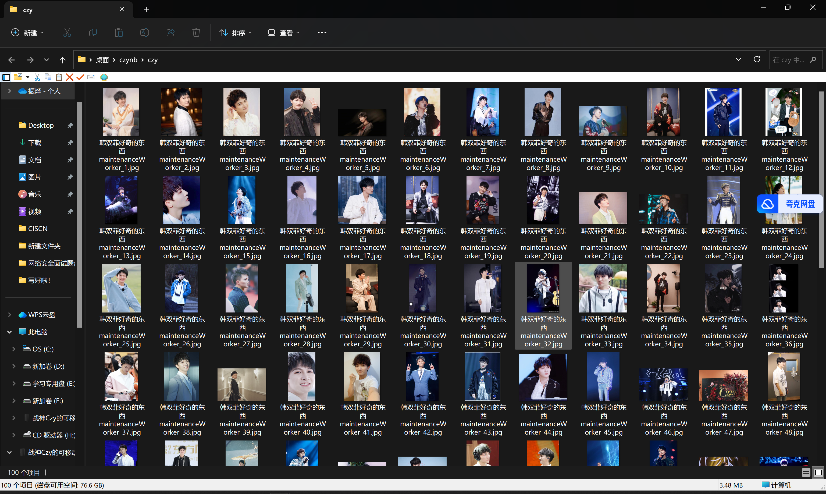Click czynb in the address breadcrumb
Screen dimensions: 826x494
pyautogui.click(x=128, y=60)
